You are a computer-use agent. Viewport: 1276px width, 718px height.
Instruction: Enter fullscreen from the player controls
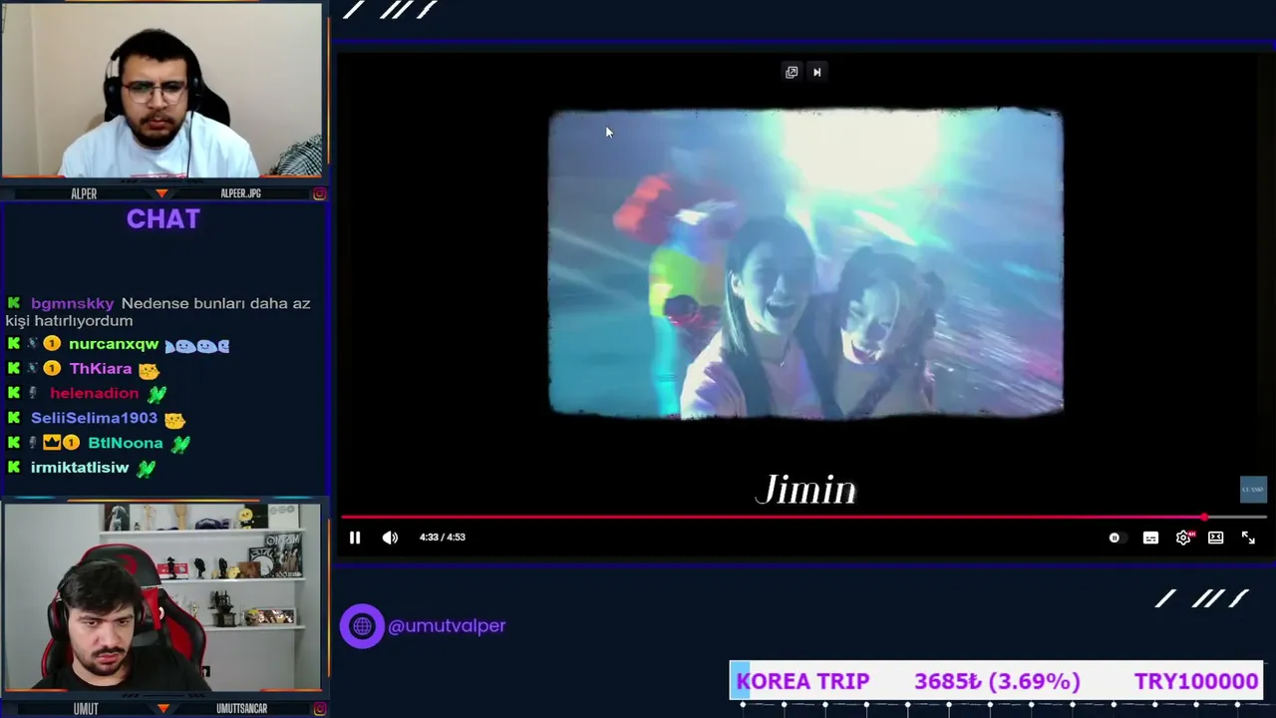pos(1248,538)
